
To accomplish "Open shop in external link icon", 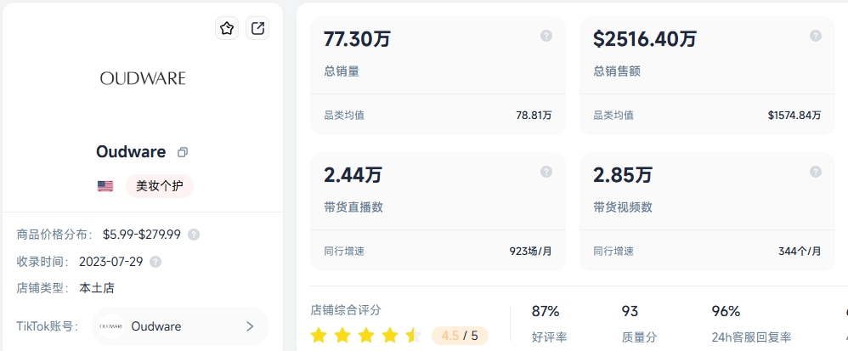I will [257, 28].
